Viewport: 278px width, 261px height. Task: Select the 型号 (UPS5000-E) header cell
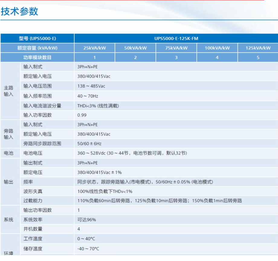pyautogui.click(x=37, y=38)
